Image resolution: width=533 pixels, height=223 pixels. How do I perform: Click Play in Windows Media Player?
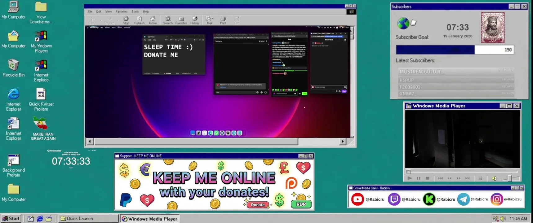pyautogui.click(x=410, y=178)
